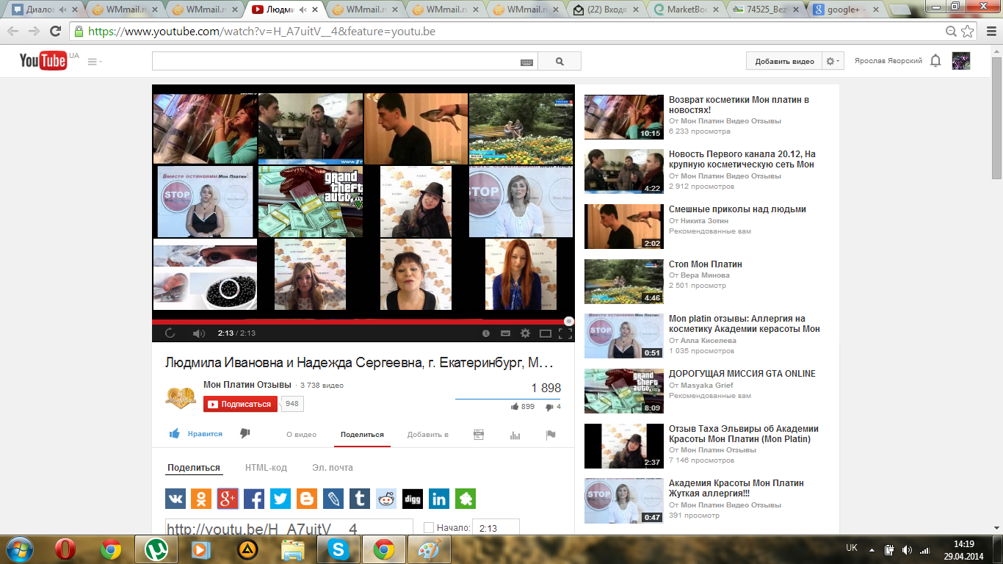The image size is (1003, 564).
Task: Toggle theater mode in the player
Action: tap(545, 333)
